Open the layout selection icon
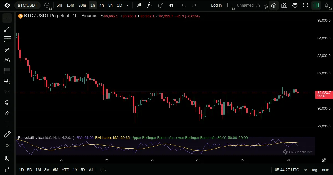333x175 pixels. tap(230, 5)
